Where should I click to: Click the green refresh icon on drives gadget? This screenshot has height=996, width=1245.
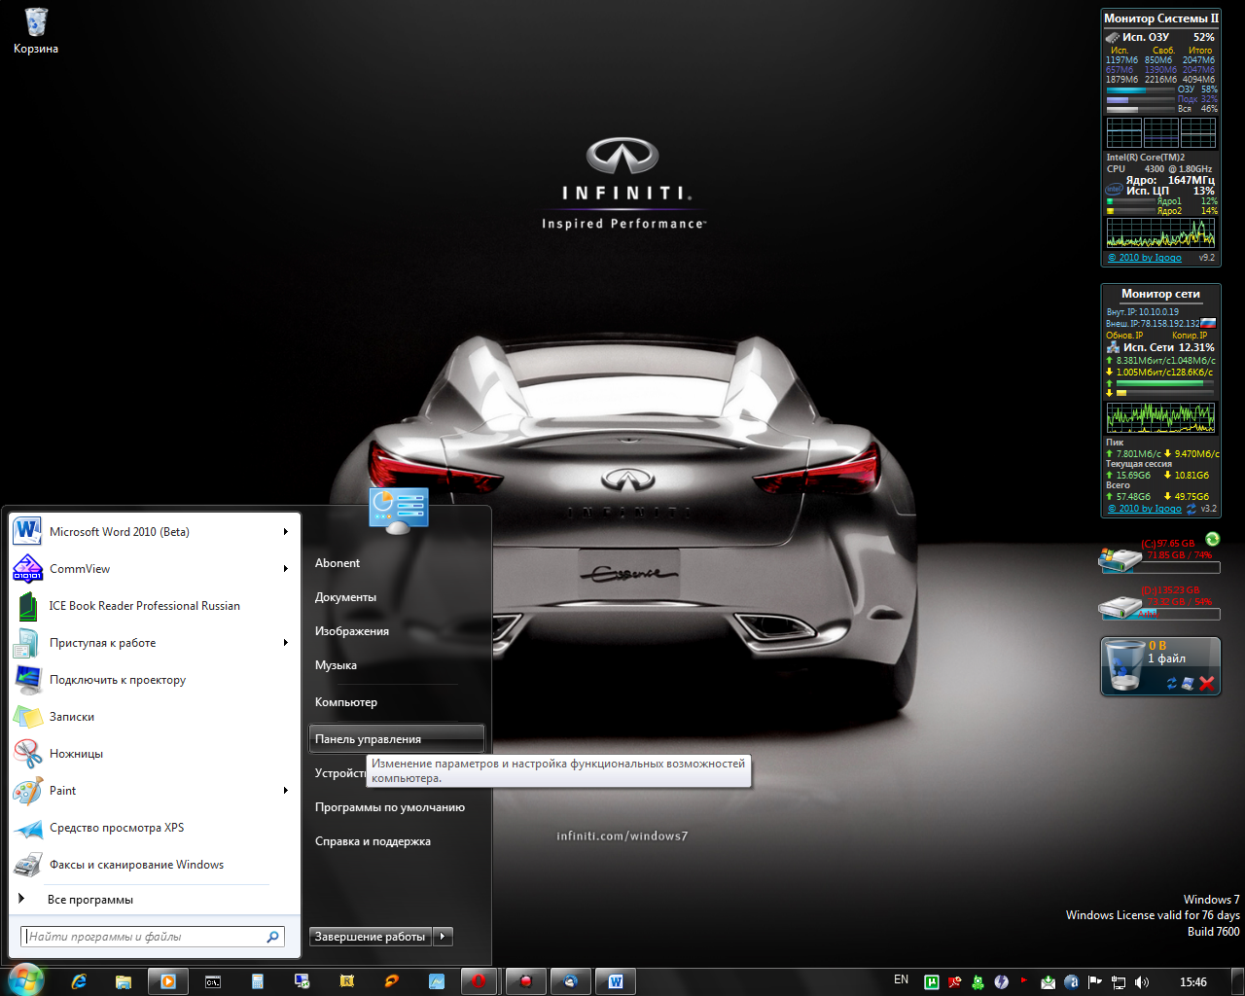pyautogui.click(x=1212, y=540)
